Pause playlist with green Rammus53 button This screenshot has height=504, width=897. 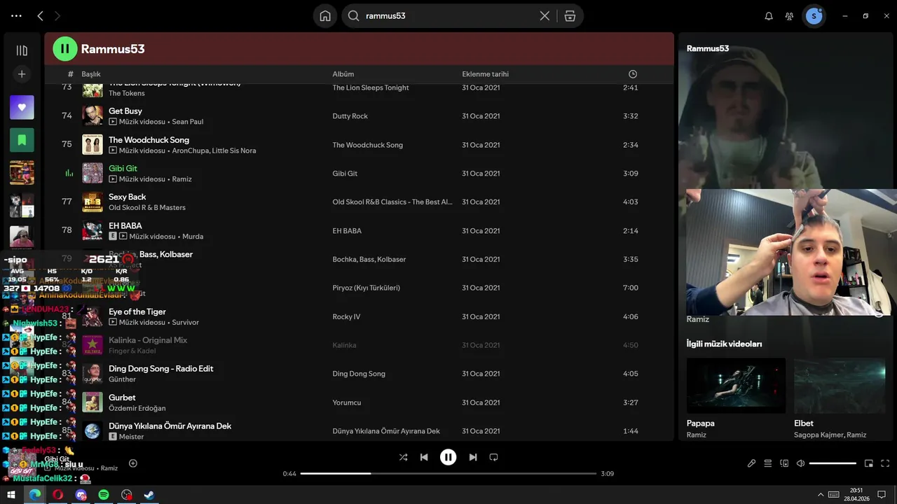pyautogui.click(x=65, y=48)
